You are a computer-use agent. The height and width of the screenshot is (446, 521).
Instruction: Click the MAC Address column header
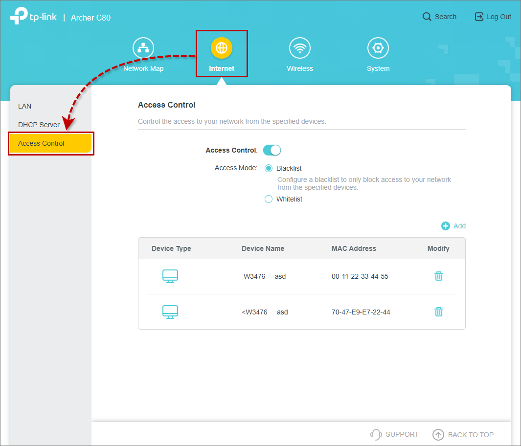354,248
